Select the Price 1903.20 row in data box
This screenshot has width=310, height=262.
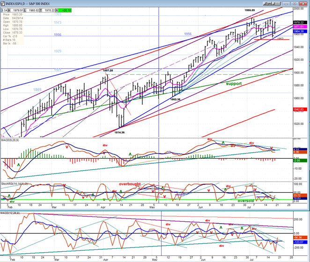tap(13, 15)
